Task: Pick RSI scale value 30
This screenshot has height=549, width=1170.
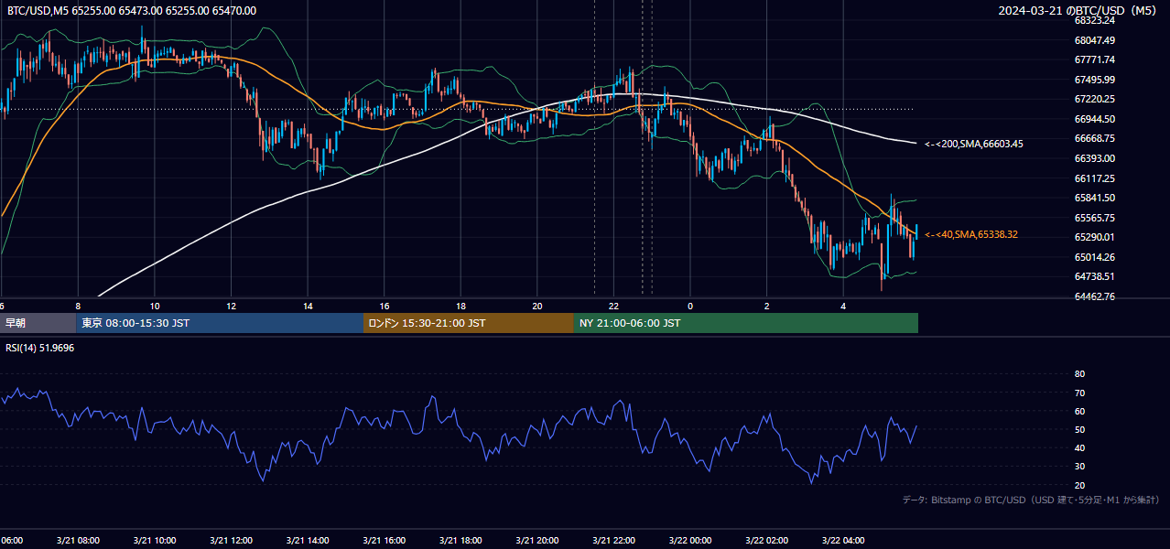Action: (x=1079, y=466)
